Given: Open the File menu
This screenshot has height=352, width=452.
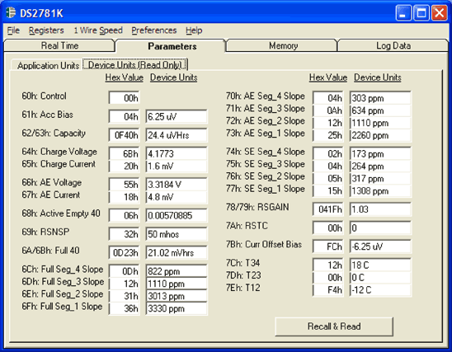Looking at the screenshot, I should click(13, 31).
